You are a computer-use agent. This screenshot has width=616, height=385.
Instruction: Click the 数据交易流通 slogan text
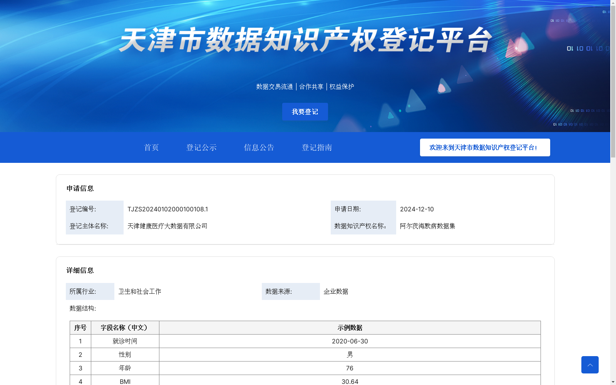pyautogui.click(x=275, y=87)
